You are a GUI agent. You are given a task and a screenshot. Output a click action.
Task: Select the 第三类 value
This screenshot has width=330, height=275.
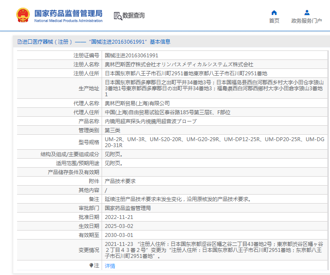(113, 130)
